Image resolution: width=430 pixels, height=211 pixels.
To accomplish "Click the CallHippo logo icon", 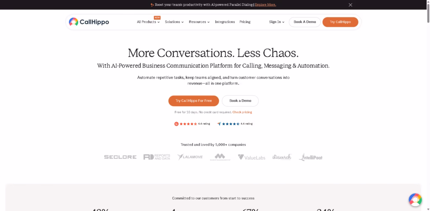I will pyautogui.click(x=73, y=22).
